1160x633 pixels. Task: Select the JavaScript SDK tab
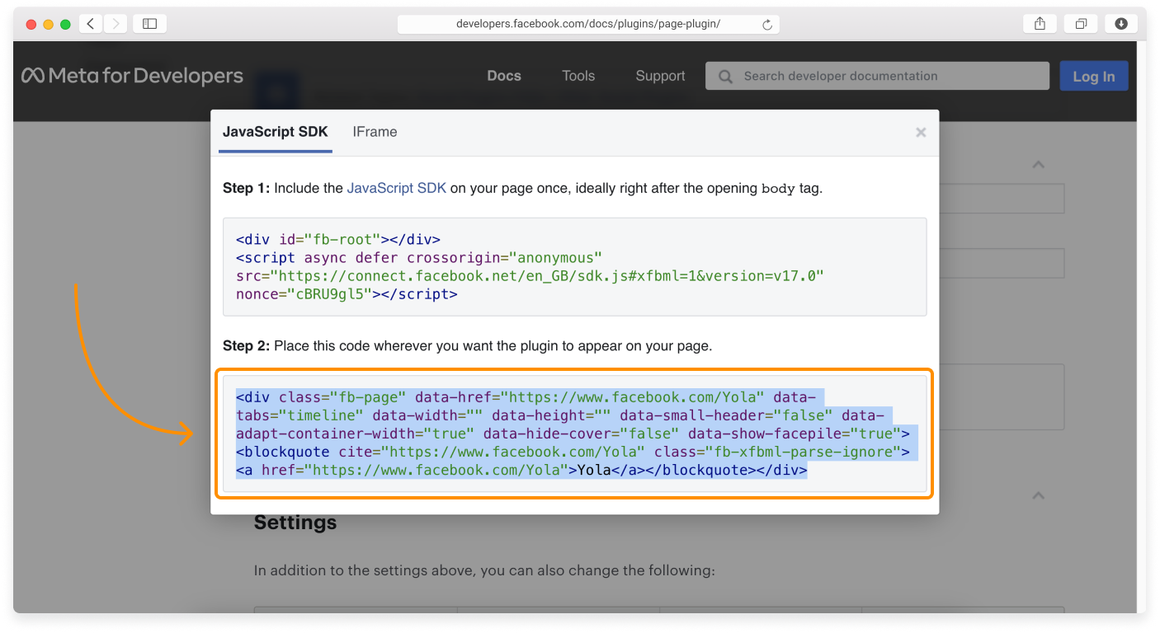(275, 132)
